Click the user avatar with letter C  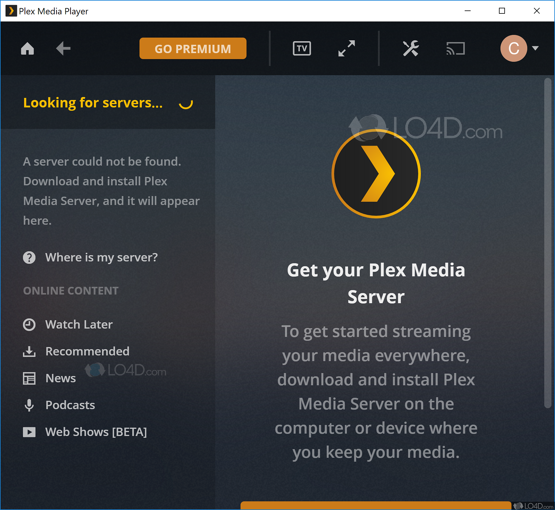pos(514,48)
